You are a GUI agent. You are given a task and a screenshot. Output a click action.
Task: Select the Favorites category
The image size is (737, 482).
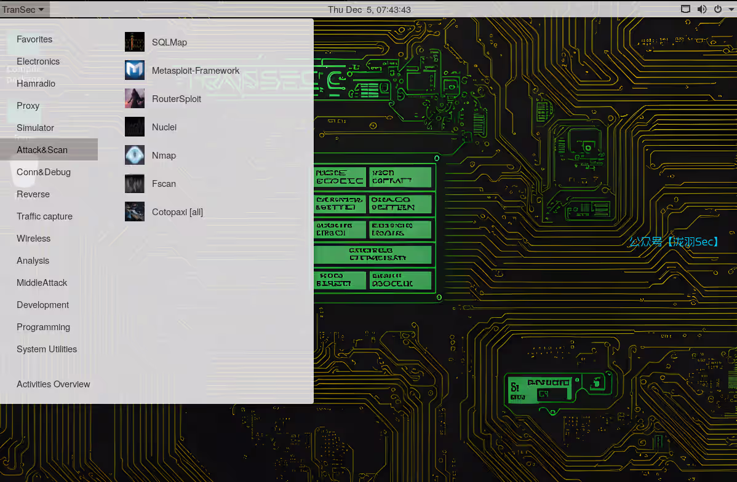coord(34,39)
